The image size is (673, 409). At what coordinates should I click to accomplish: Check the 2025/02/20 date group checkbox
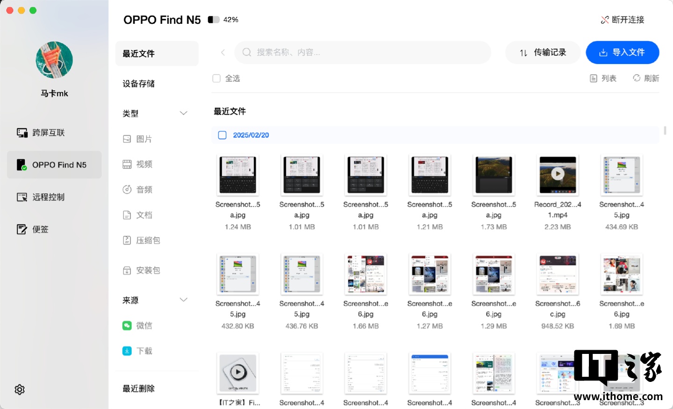pos(222,135)
